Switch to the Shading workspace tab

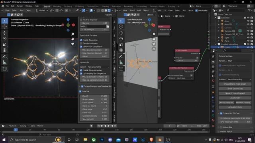tap(105, 6)
